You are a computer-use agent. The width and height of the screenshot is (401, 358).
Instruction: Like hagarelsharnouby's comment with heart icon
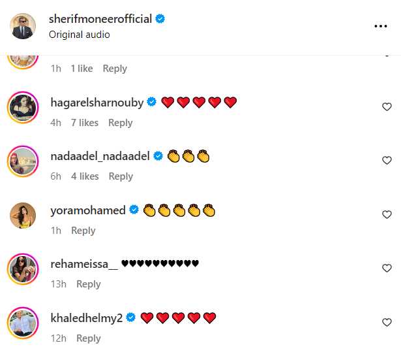(x=387, y=106)
